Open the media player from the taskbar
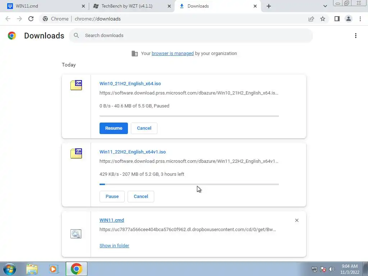Viewport: 368px width, 276px height. click(x=54, y=269)
